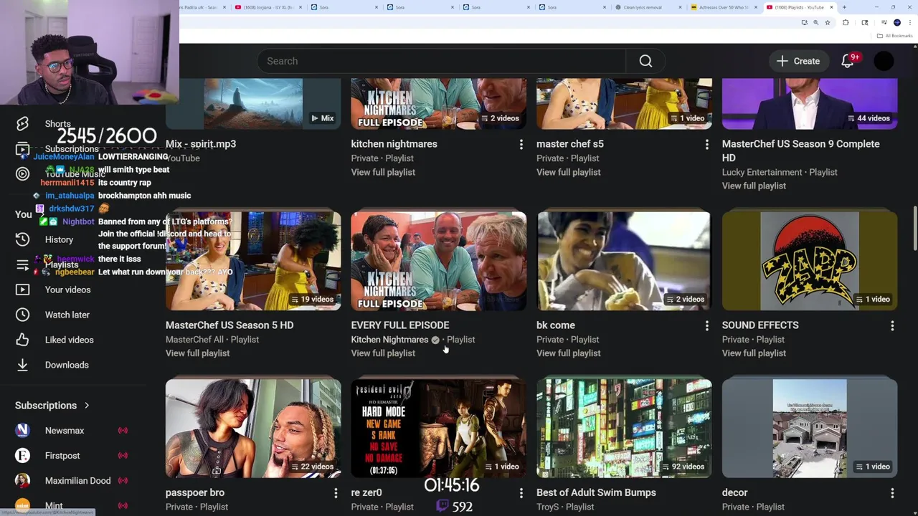This screenshot has width=918, height=516.
Task: Switch to Actresses Over 50 tab
Action: [724, 7]
